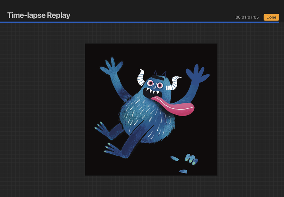Click the left end of the scrub bar
The width and height of the screenshot is (284, 197).
pyautogui.click(x=1, y=22)
